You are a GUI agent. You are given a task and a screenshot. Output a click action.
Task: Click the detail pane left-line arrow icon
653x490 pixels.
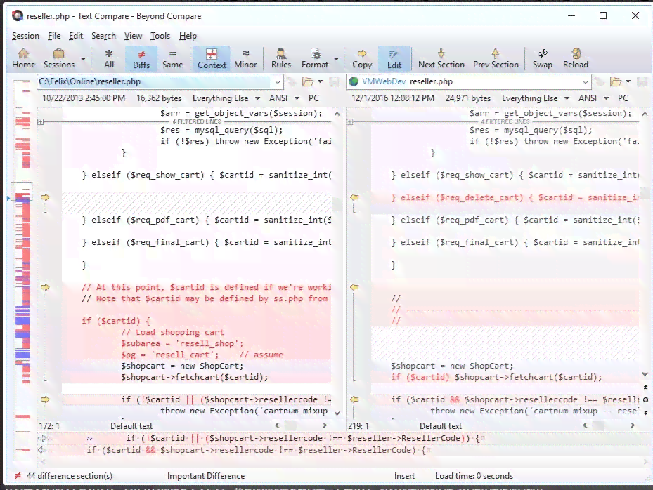point(42,438)
